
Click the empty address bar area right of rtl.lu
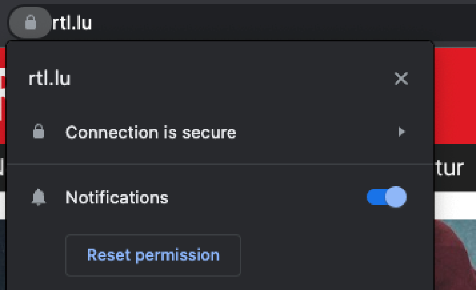tap(272, 23)
